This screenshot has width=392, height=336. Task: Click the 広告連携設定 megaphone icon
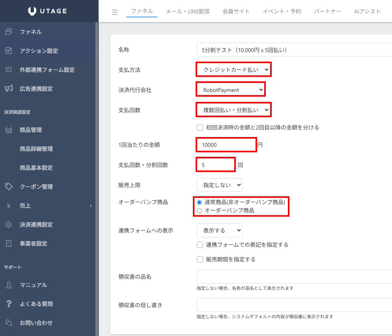(9, 88)
